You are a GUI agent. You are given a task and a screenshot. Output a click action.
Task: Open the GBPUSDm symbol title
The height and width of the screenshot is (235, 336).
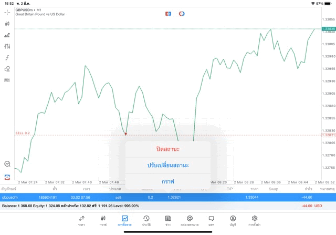[28, 10]
